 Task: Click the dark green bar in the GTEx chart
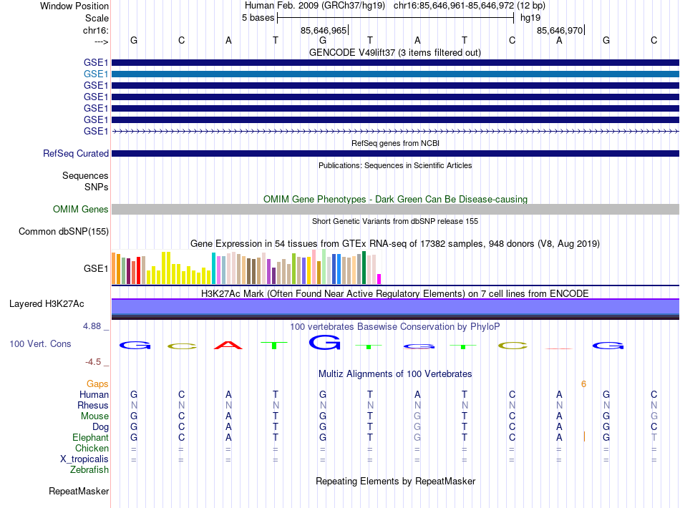coord(364,268)
